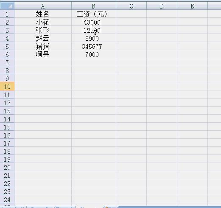Select the cell containing 345677

coord(94,46)
